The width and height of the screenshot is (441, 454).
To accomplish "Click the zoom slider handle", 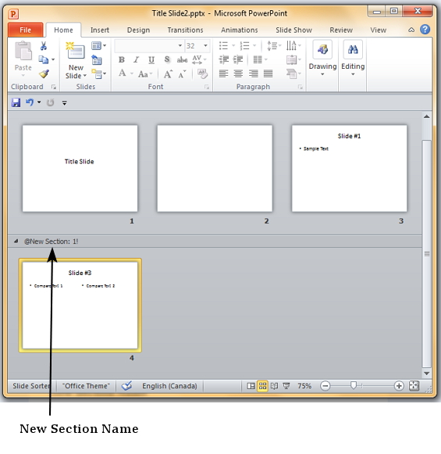I will [x=353, y=385].
